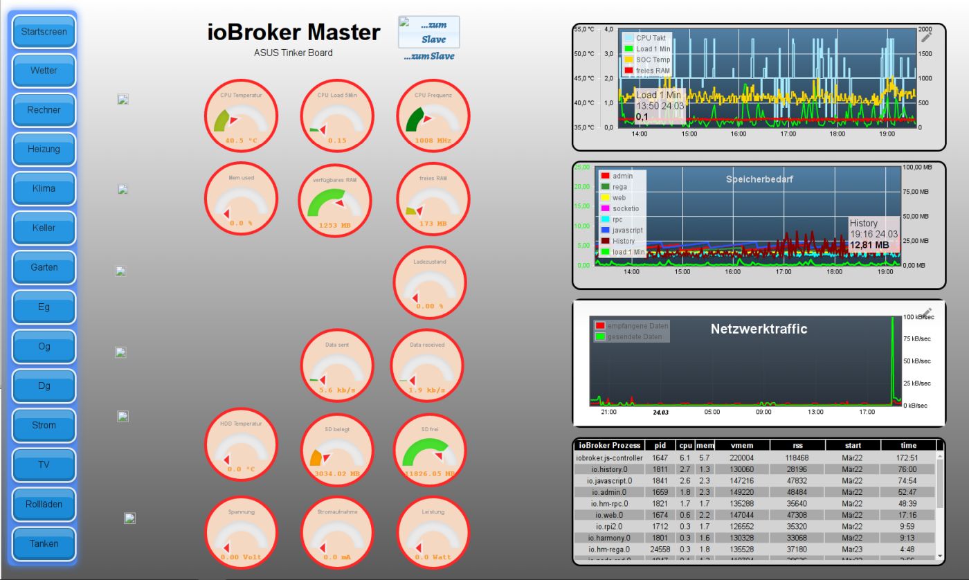Select the iobroker.js-controller process row
Image resolution: width=969 pixels, height=580 pixels.
click(755, 458)
